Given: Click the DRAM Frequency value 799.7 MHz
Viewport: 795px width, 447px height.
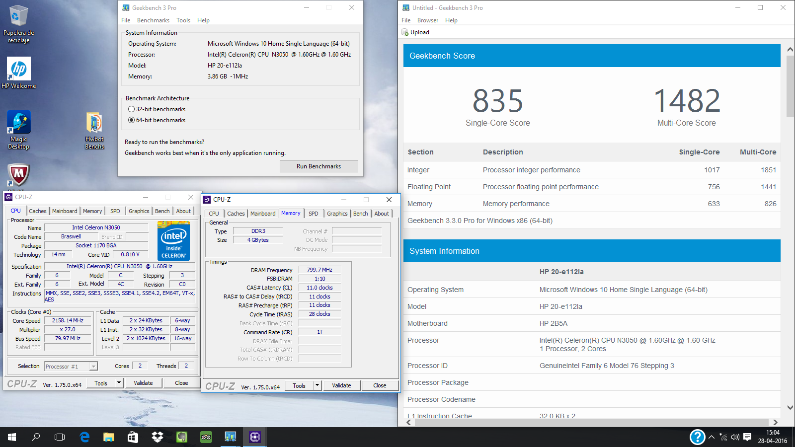Looking at the screenshot, I should pos(319,270).
